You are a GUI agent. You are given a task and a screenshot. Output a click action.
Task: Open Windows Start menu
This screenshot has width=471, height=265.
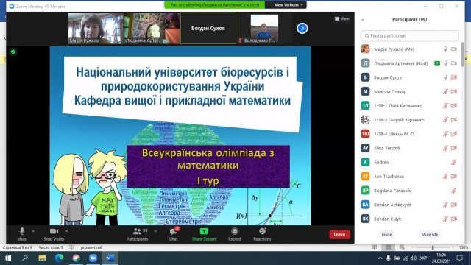coord(8,258)
